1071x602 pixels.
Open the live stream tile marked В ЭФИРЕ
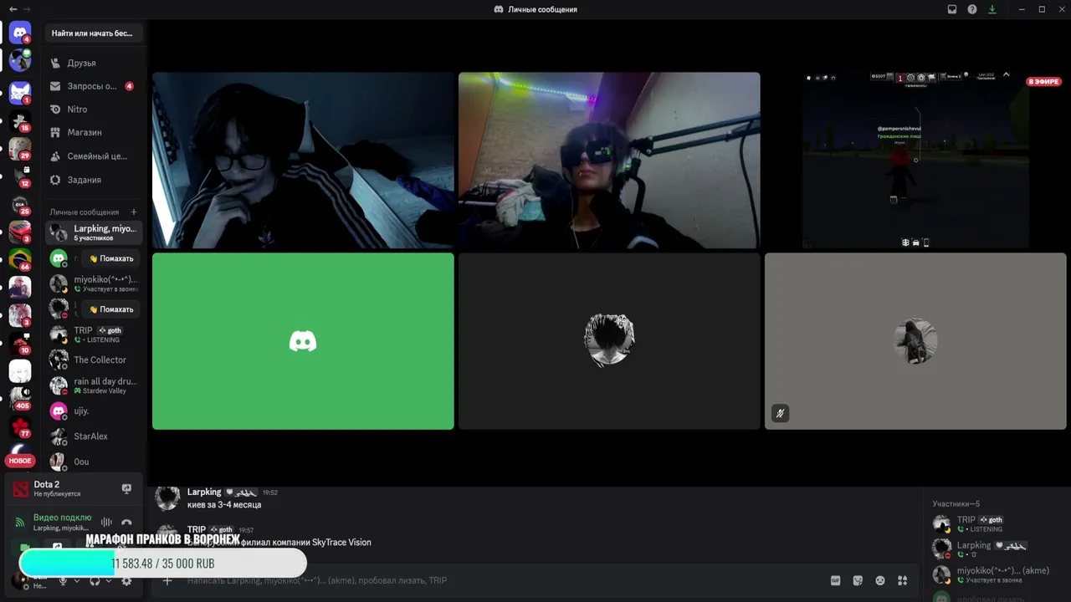(x=915, y=161)
